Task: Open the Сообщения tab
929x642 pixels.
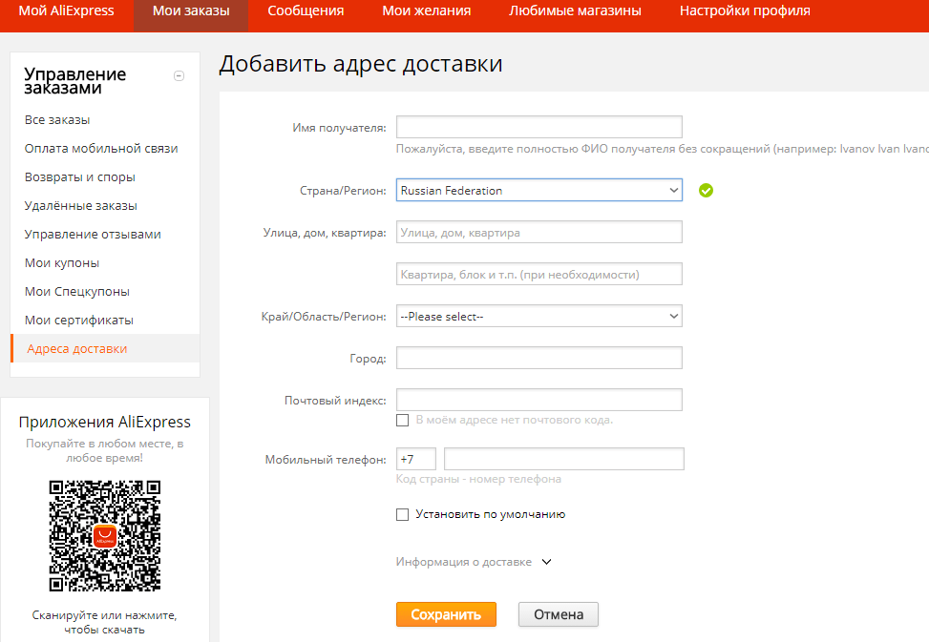Action: (306, 11)
